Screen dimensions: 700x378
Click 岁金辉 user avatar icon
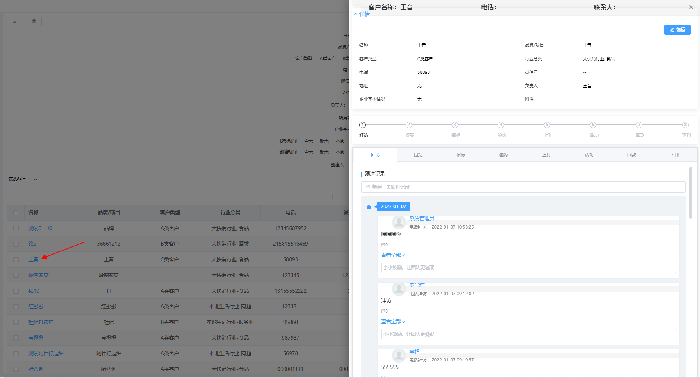coord(399,289)
